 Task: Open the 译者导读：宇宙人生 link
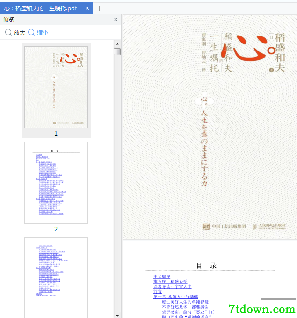(172, 286)
